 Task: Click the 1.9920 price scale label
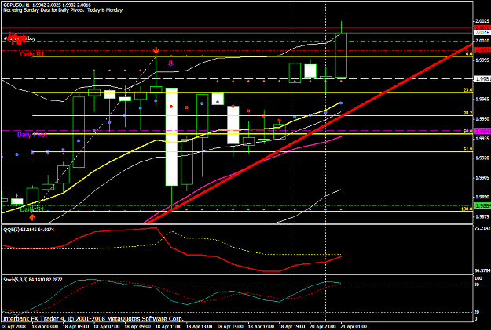482,158
